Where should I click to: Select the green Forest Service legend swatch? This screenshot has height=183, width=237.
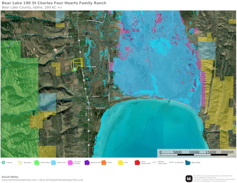coord(37,163)
